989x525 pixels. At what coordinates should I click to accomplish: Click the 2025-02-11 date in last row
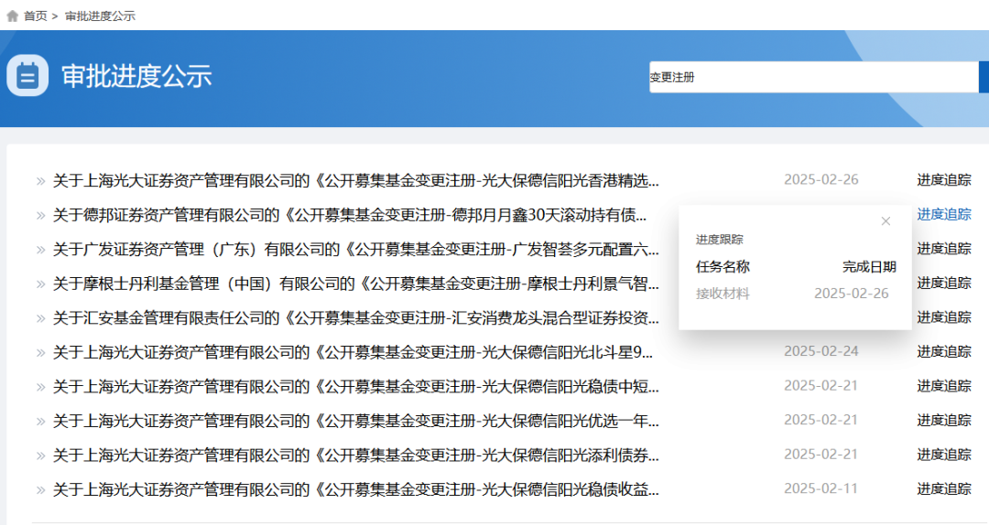click(821, 487)
